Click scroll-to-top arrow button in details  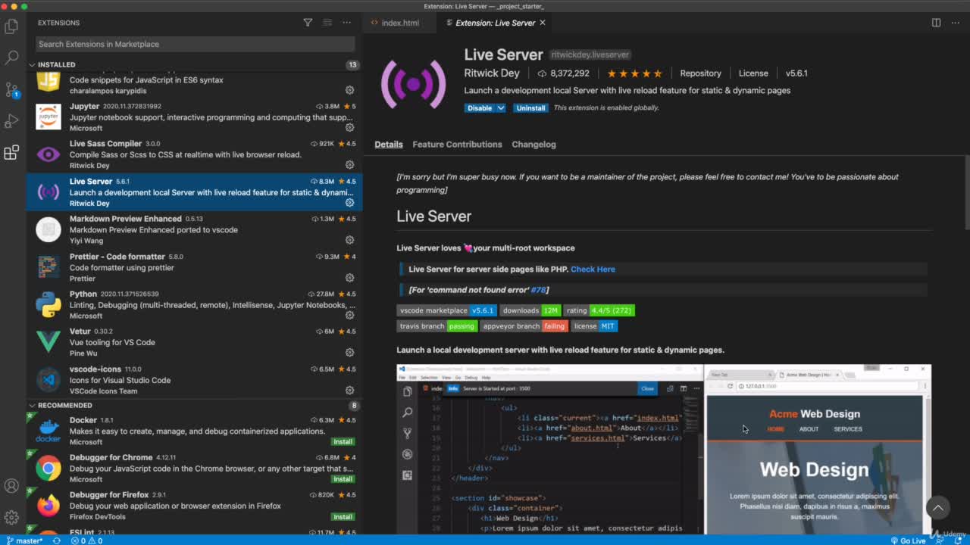[937, 508]
